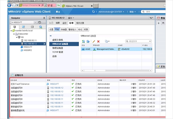Select the Settings sub-tab button
This screenshot has width=173, height=119.
[x=51, y=30]
